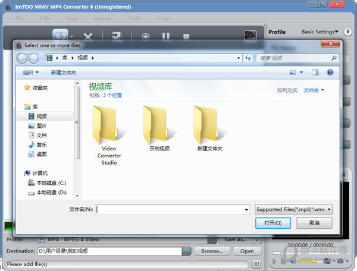Click the Record circle toolbar icon
The height and width of the screenshot is (271, 357).
(x=146, y=36)
